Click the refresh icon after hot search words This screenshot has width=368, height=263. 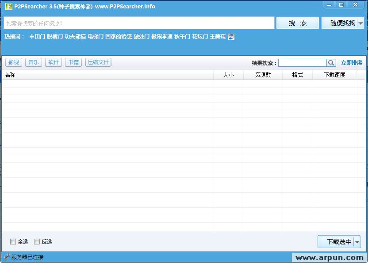coord(231,37)
